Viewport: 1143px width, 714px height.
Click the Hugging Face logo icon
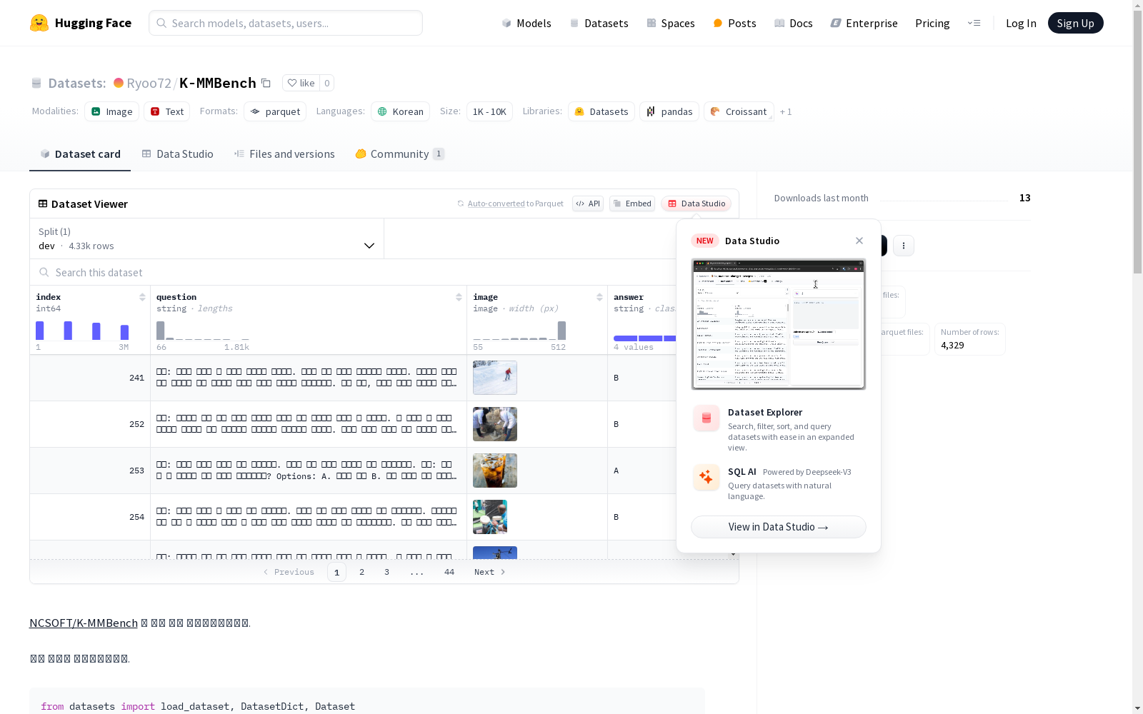pyautogui.click(x=39, y=23)
